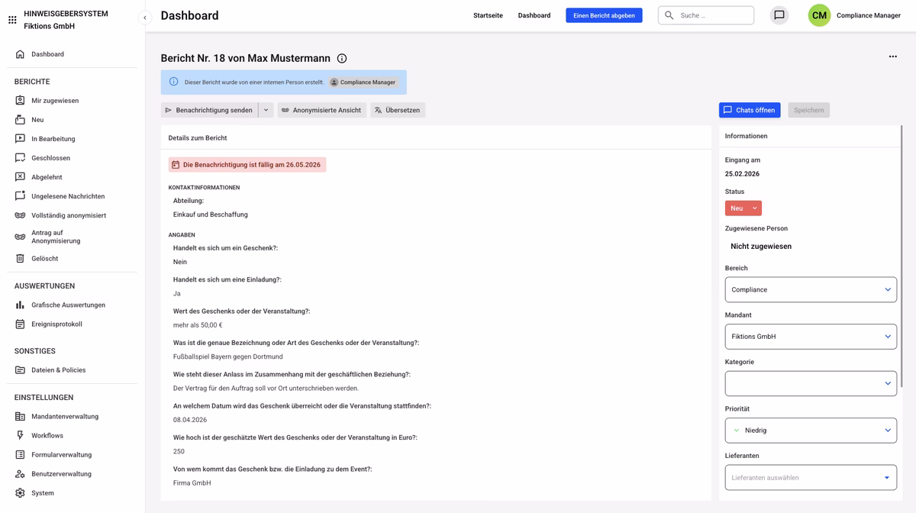916x513 pixels.
Task: Toggle the Anonymisierte Ansicht view
Action: pos(321,110)
